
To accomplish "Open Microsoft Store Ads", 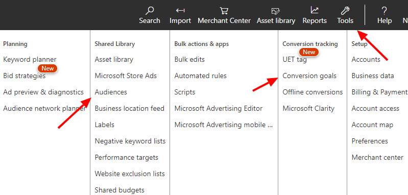I will [126, 76].
